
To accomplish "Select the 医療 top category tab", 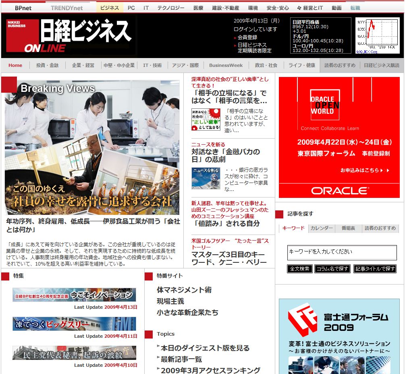I will pyautogui.click(x=198, y=8).
